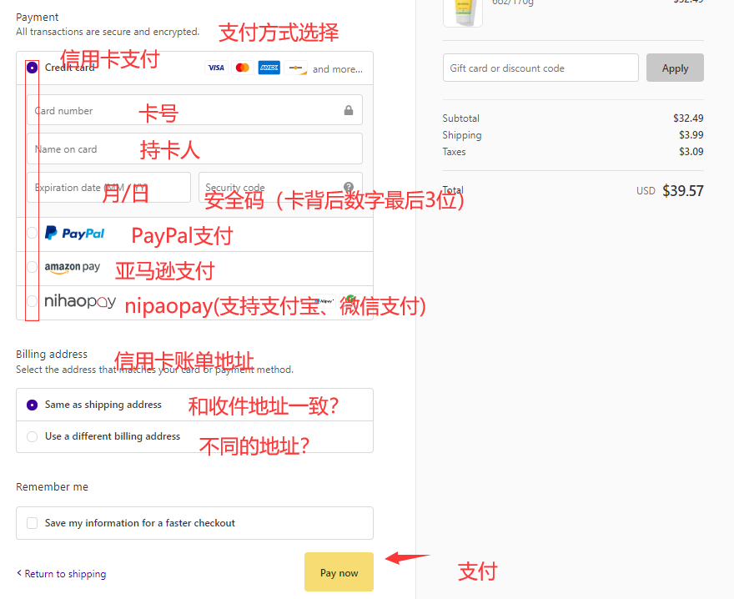The image size is (734, 599).
Task: Click the 'and more...' card types text
Action: (338, 69)
